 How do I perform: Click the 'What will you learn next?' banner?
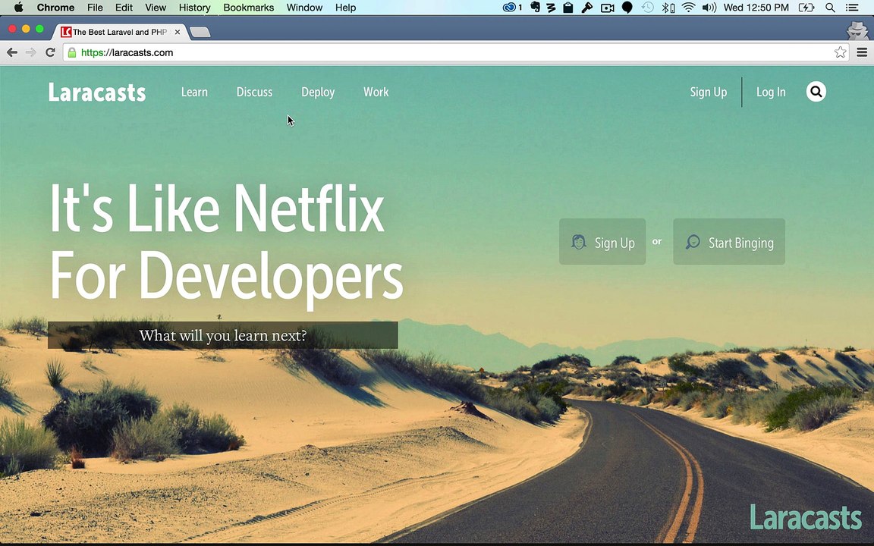pos(223,335)
